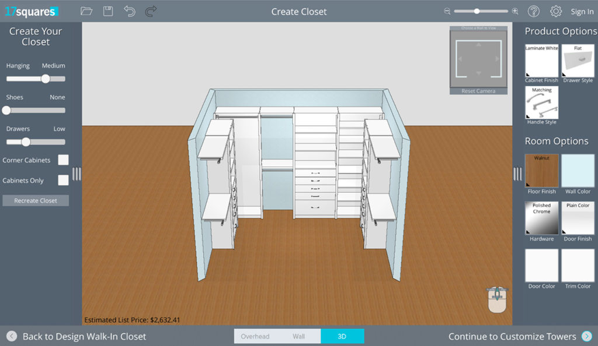Image resolution: width=598 pixels, height=346 pixels.
Task: Click the 17squares logo
Action: point(33,10)
